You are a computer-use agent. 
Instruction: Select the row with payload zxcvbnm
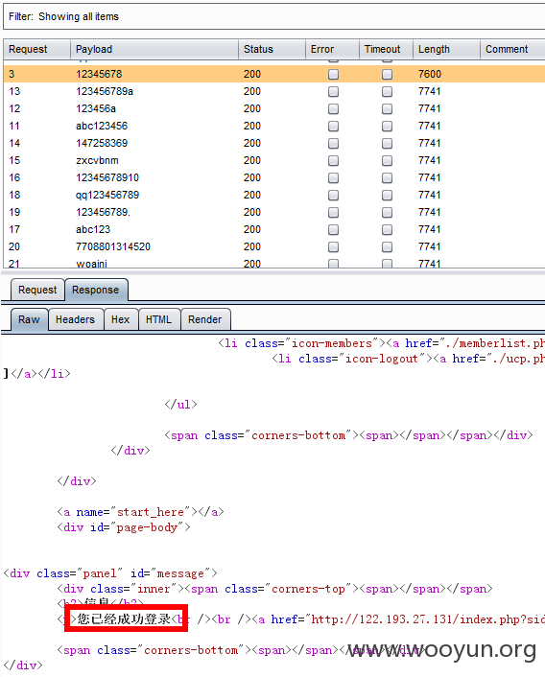coord(274,160)
